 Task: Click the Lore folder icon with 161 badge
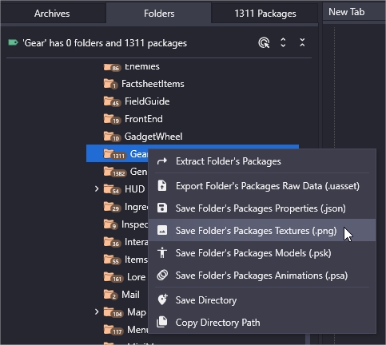point(113,277)
